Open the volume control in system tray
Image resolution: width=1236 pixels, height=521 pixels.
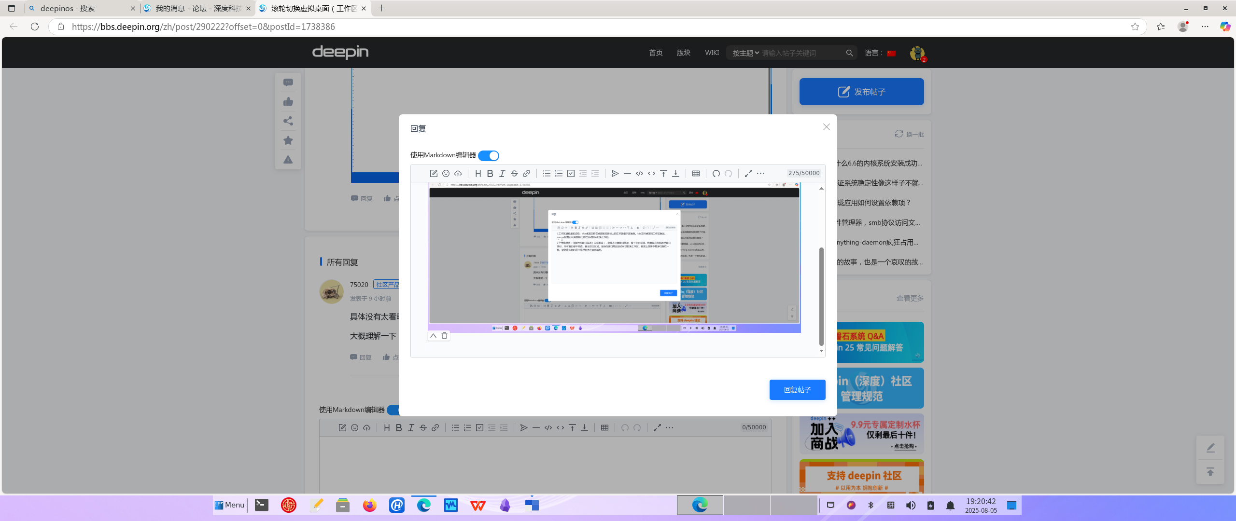coord(911,505)
